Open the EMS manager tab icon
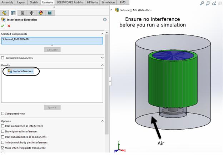The image size is (223, 155). click(x=49, y=13)
